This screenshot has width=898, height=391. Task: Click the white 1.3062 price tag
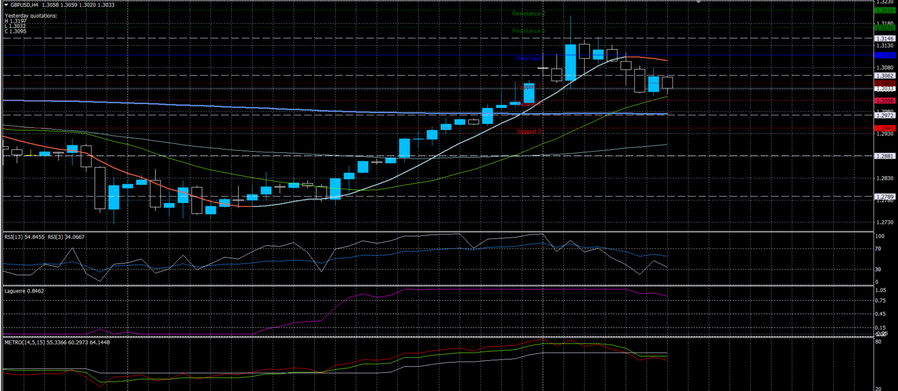(885, 76)
